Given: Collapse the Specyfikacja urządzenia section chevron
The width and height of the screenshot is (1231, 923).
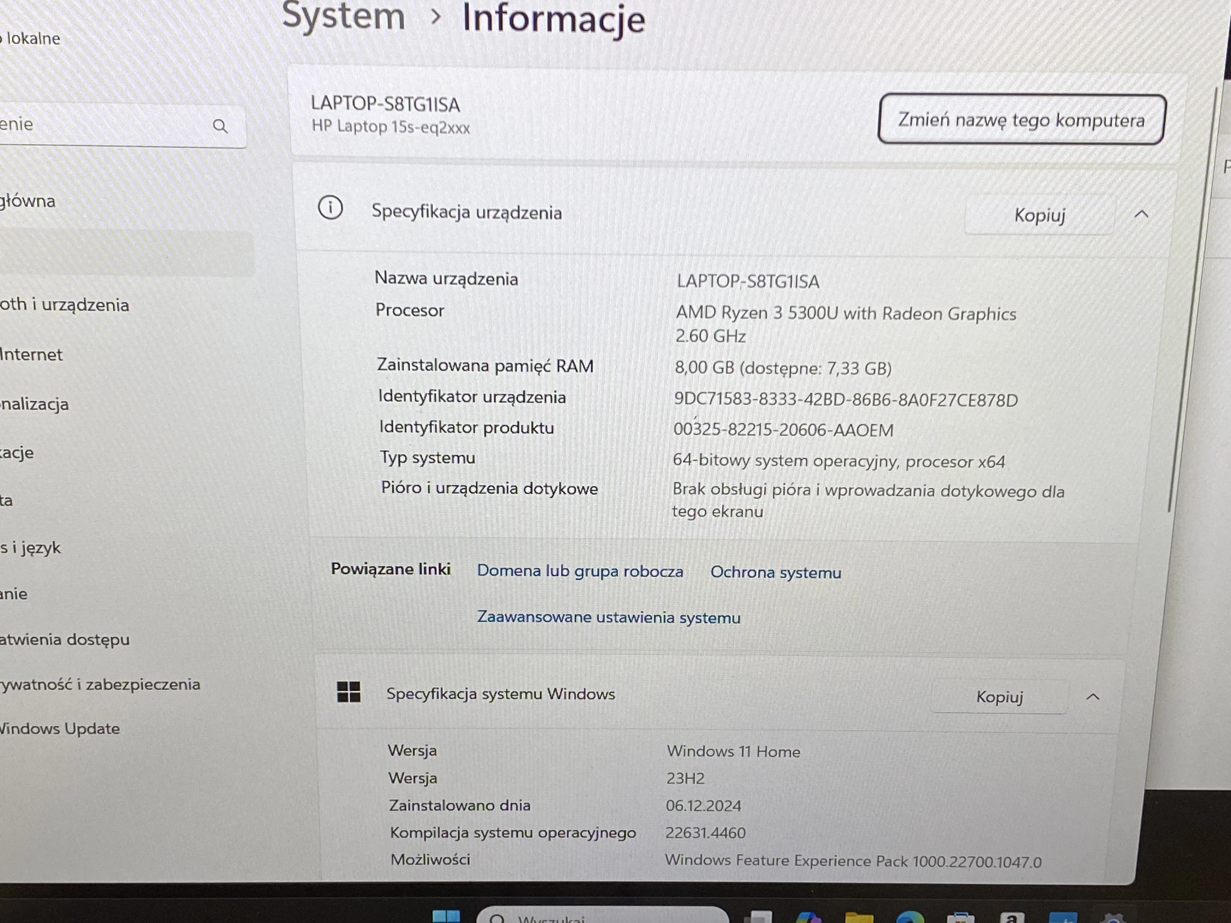Looking at the screenshot, I should [x=1142, y=214].
